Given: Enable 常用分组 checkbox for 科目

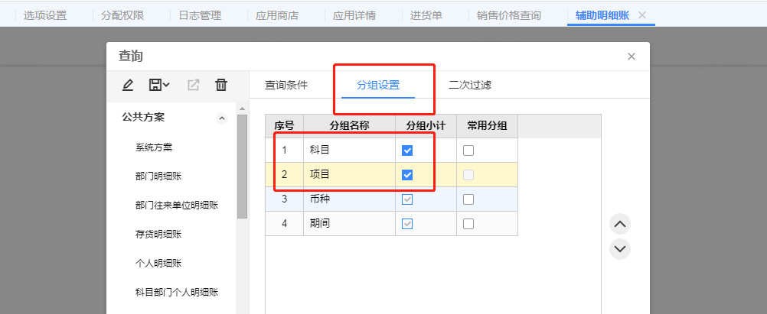Looking at the screenshot, I should coord(468,151).
